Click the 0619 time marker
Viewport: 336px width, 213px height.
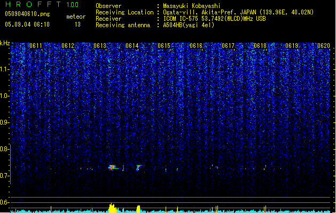coord(292,46)
